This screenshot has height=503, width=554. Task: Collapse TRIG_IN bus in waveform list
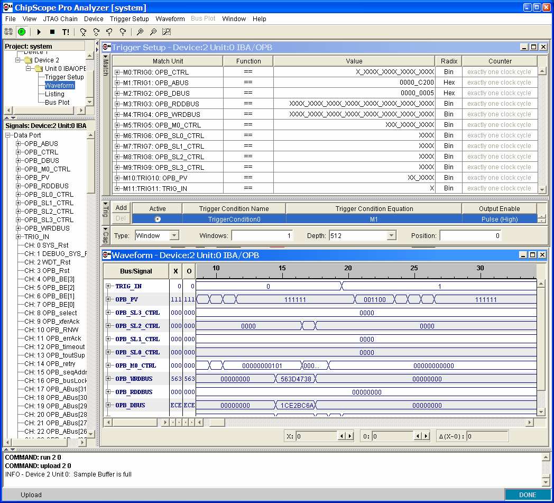[108, 286]
